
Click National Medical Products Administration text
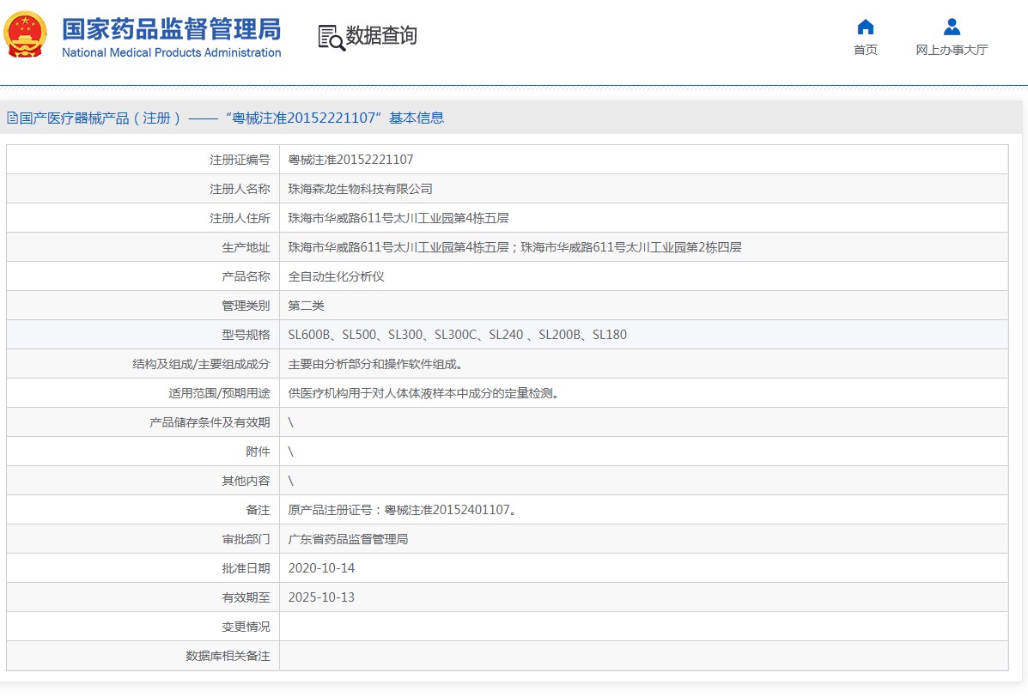click(171, 52)
